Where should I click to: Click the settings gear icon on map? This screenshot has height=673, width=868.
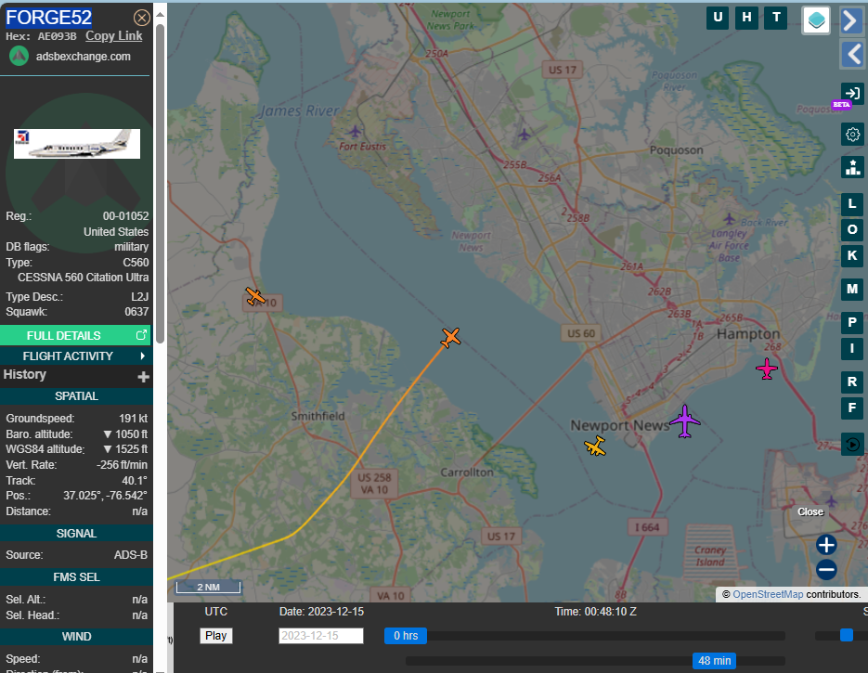[x=852, y=135]
